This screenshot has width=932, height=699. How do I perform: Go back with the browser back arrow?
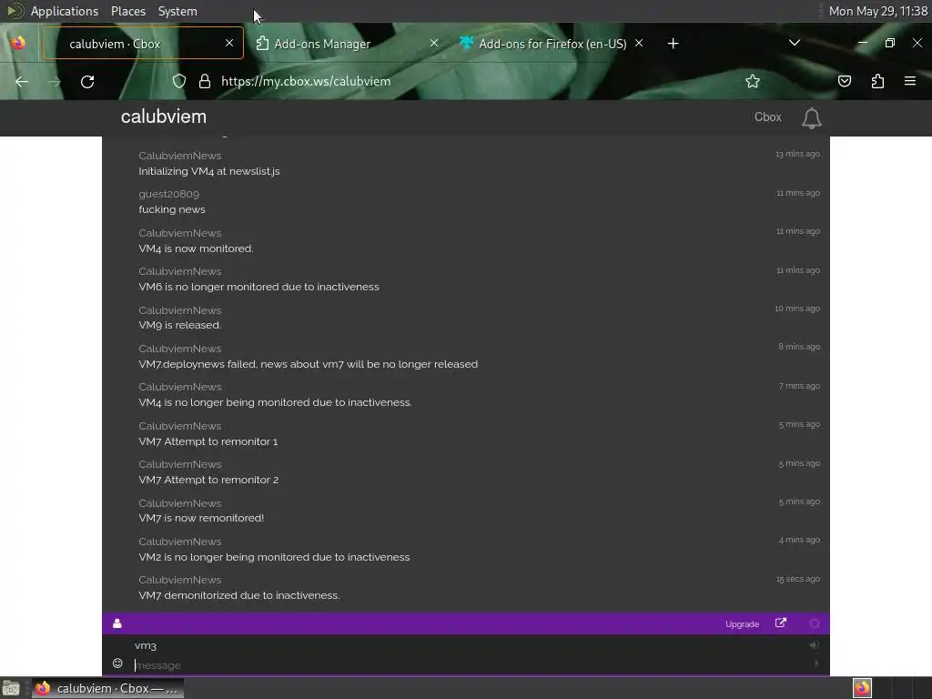tap(22, 81)
